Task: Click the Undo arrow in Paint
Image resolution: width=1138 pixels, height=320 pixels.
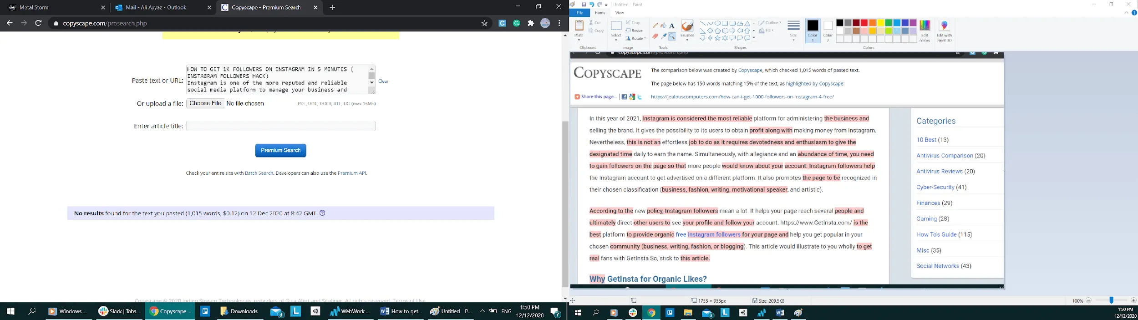Action: point(592,5)
